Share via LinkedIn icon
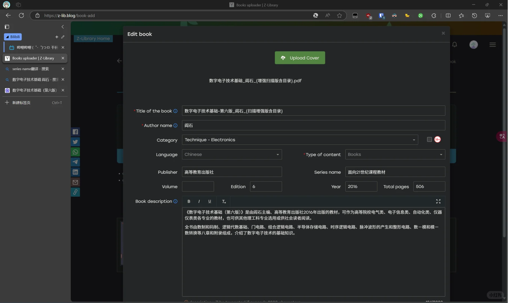This screenshot has height=303, width=508. click(x=75, y=172)
